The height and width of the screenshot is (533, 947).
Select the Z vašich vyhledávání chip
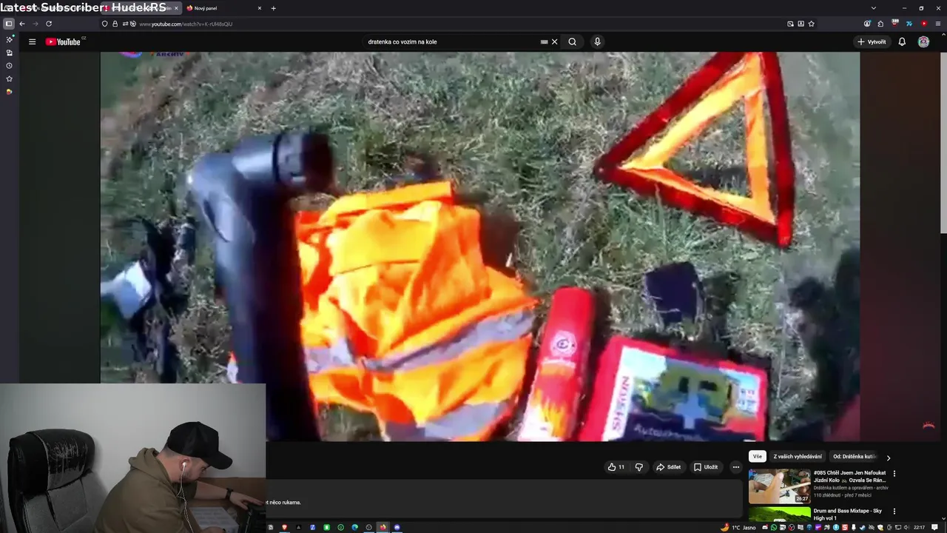[x=798, y=457]
